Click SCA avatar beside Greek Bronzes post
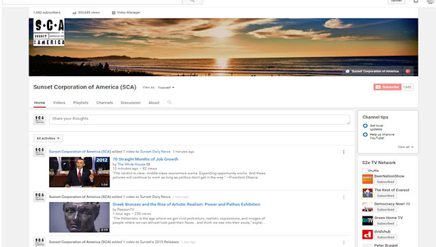Viewport: 436px width, 247px height. coord(40,197)
